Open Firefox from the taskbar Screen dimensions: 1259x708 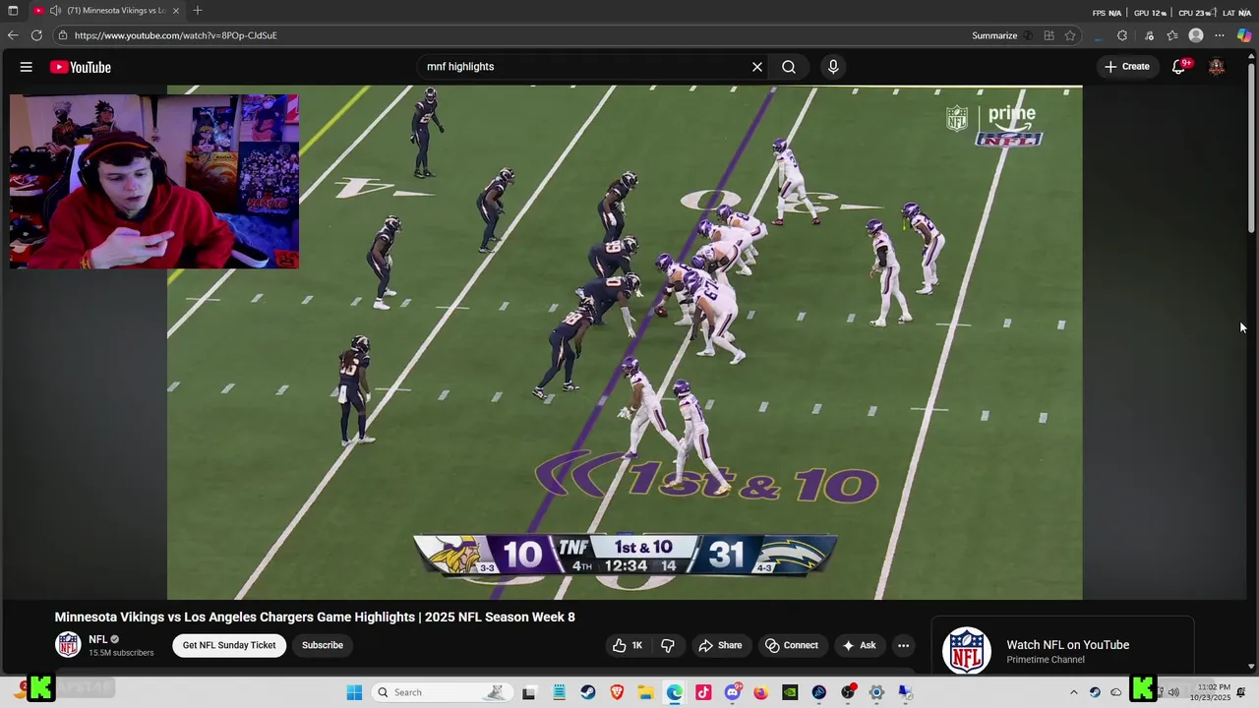[x=761, y=692]
